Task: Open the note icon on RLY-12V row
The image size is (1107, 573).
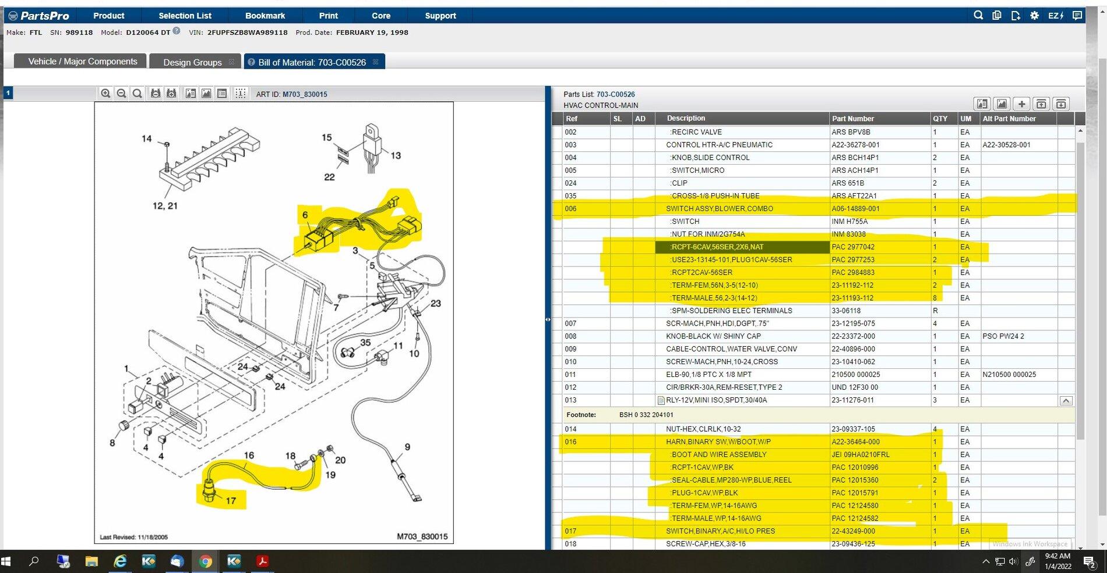Action: pyautogui.click(x=661, y=400)
